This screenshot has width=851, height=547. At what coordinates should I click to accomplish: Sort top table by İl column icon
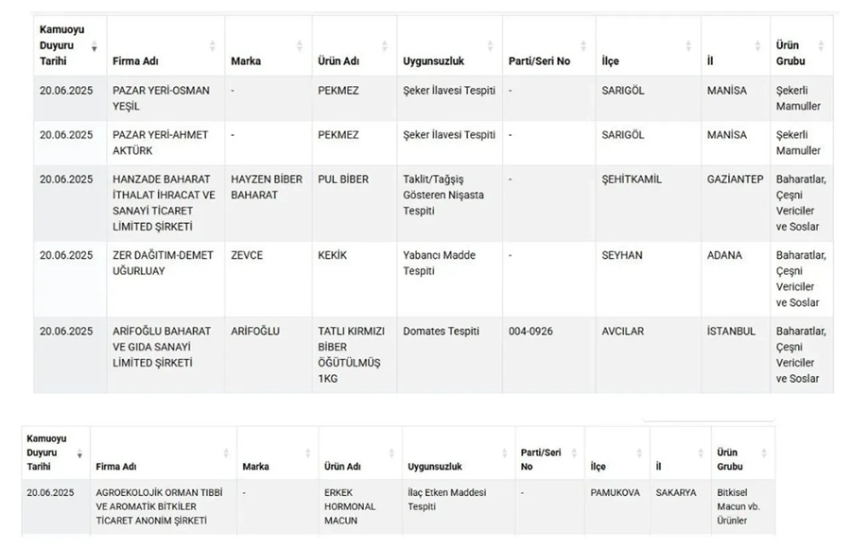[757, 46]
